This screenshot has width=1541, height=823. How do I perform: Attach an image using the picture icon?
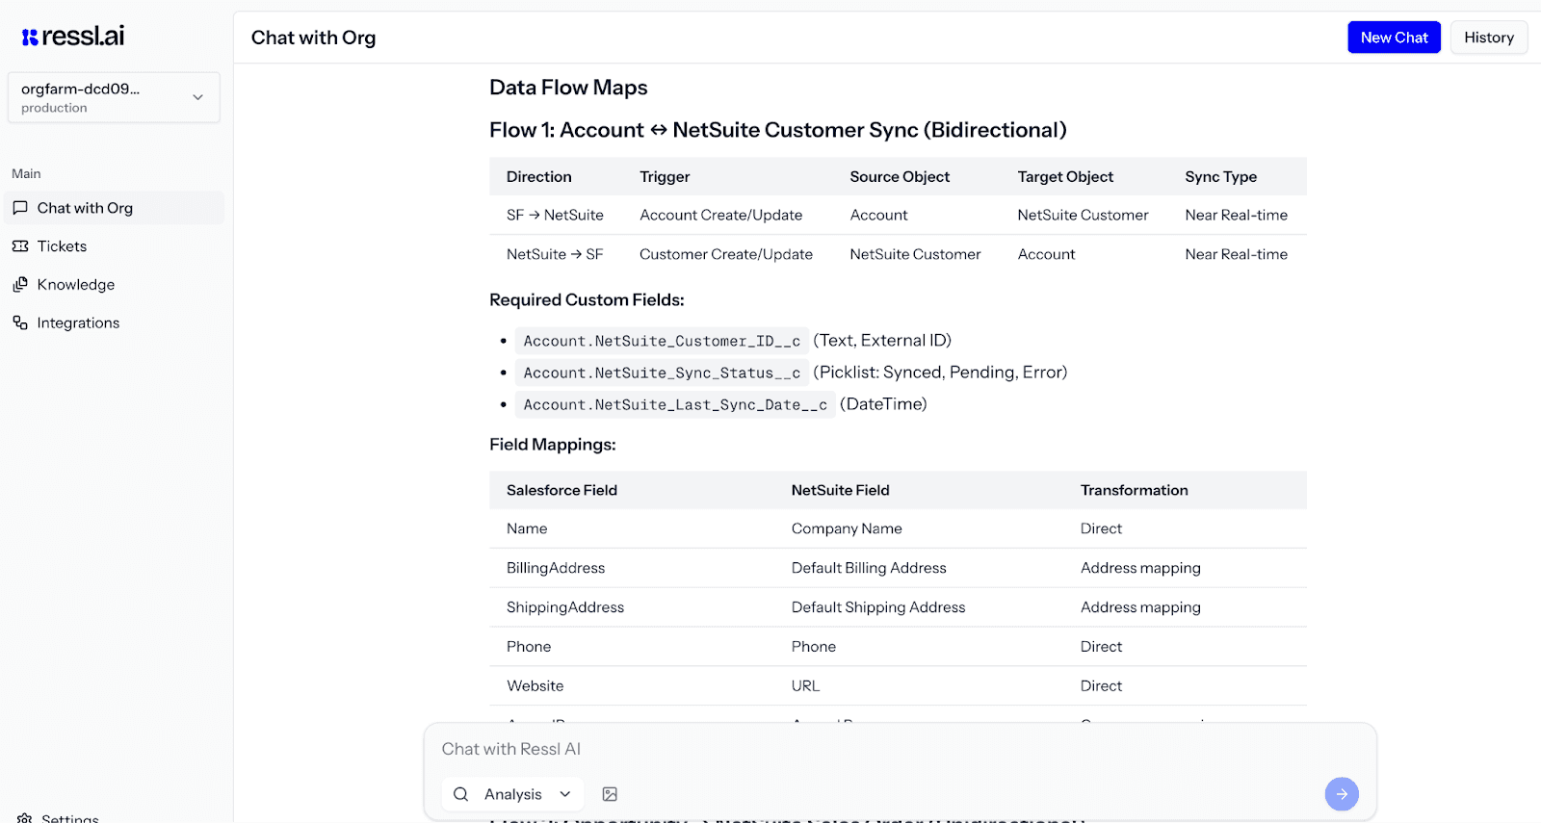(x=610, y=794)
